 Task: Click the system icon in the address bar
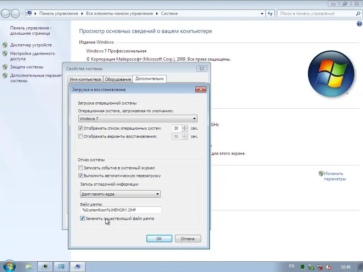pyautogui.click(x=29, y=13)
